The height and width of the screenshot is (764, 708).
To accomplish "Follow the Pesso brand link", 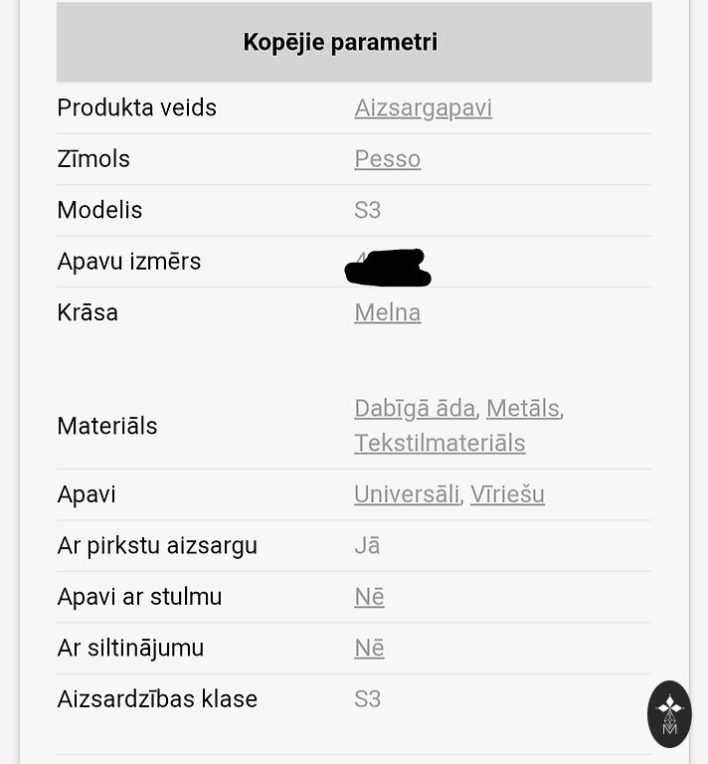I will pyautogui.click(x=387, y=159).
